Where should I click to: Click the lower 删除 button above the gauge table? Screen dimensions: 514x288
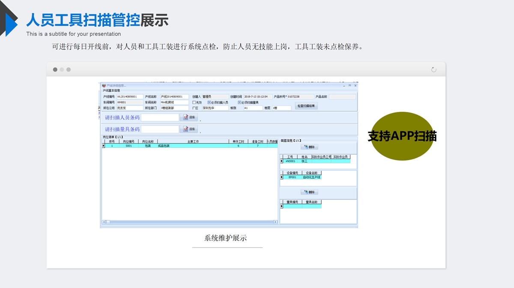pos(309,192)
